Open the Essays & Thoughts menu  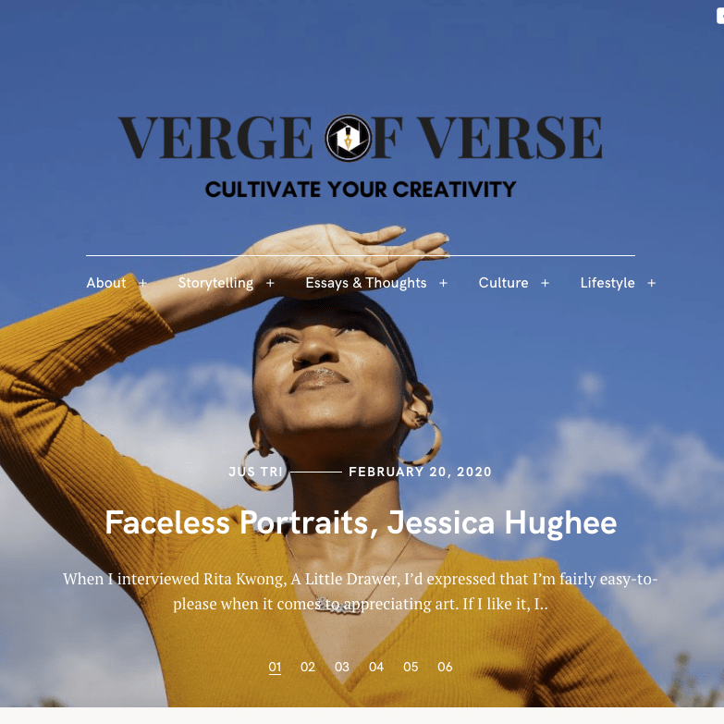[x=365, y=283]
